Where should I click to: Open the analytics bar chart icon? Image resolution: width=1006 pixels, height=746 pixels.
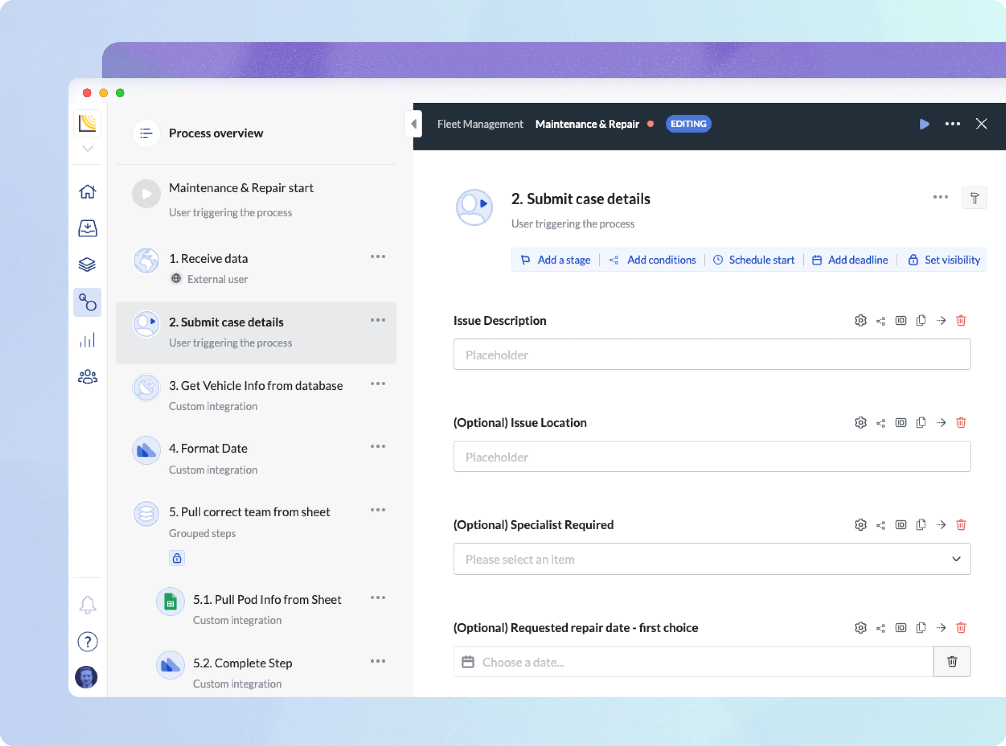87,340
